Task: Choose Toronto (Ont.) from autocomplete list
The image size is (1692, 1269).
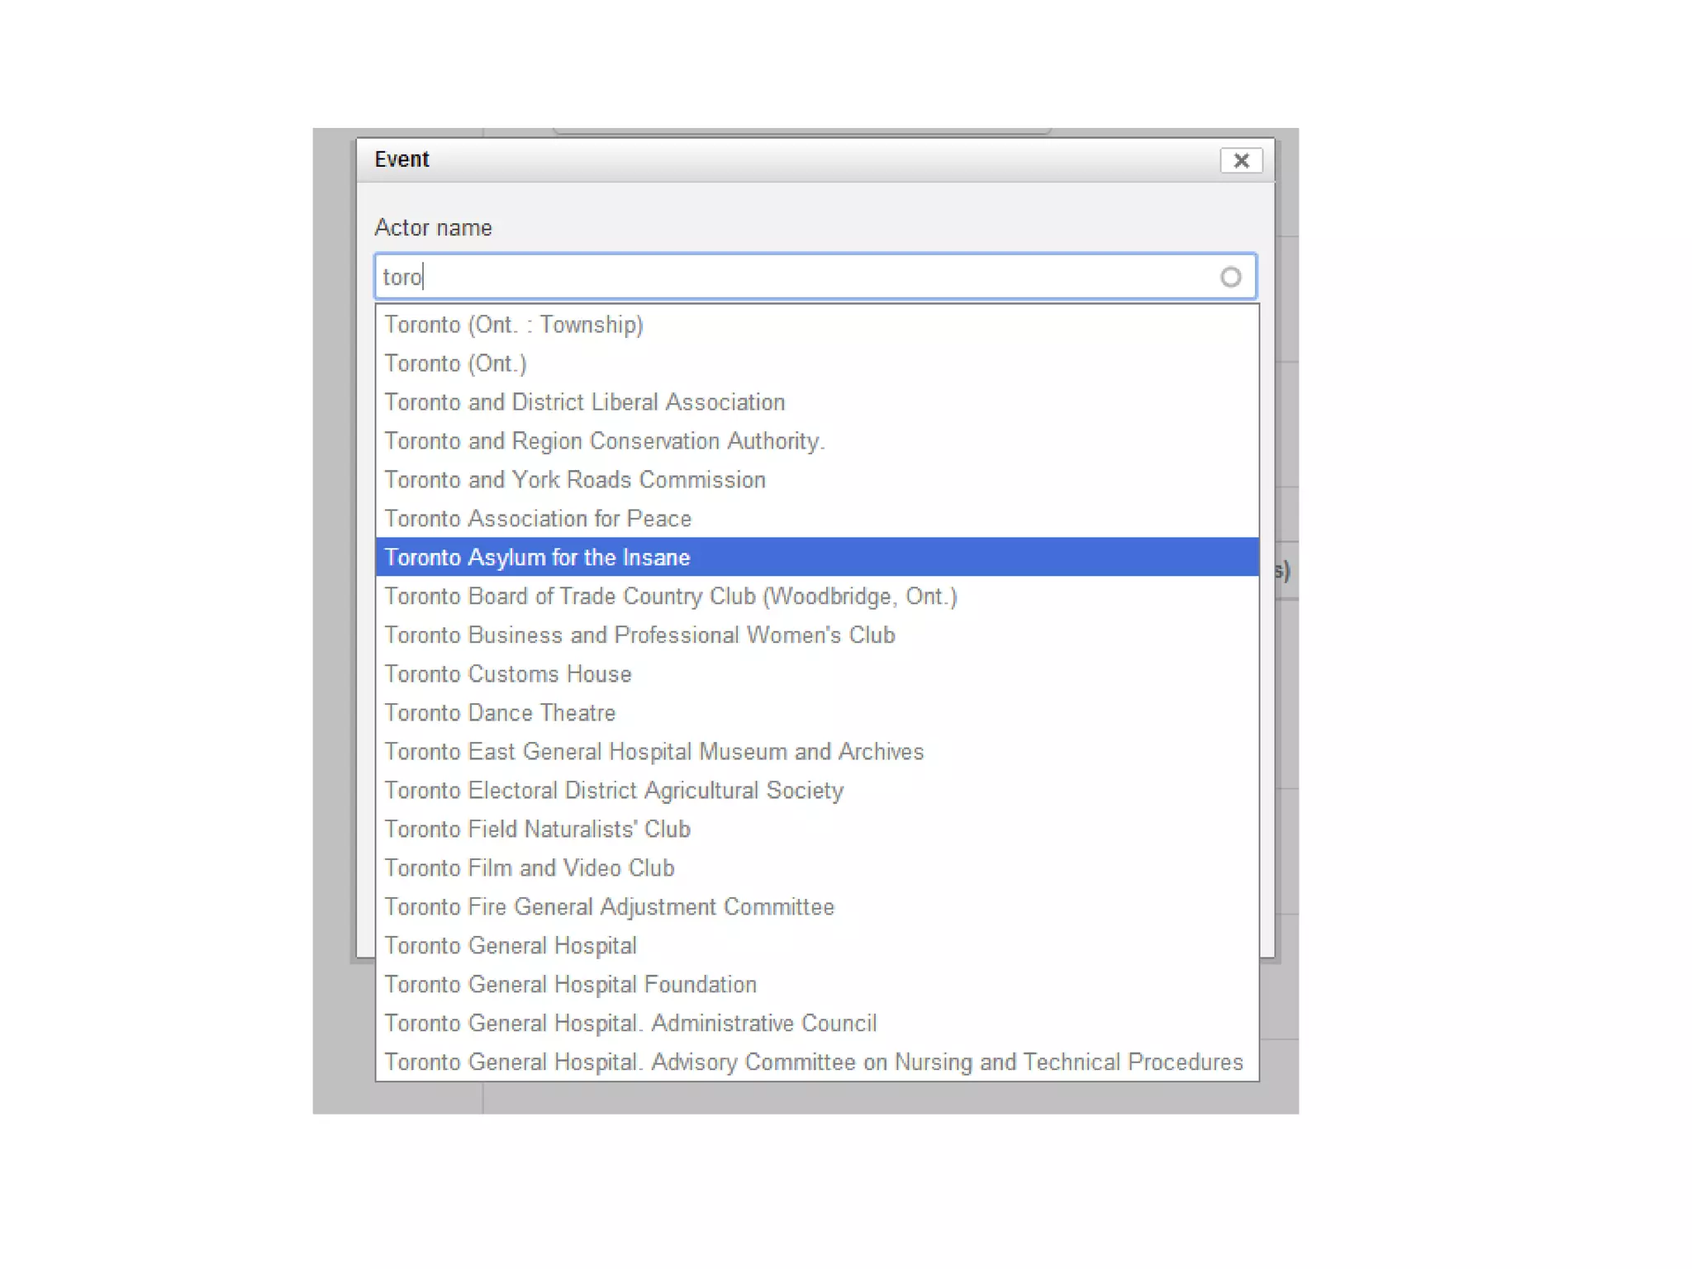Action: (x=455, y=364)
